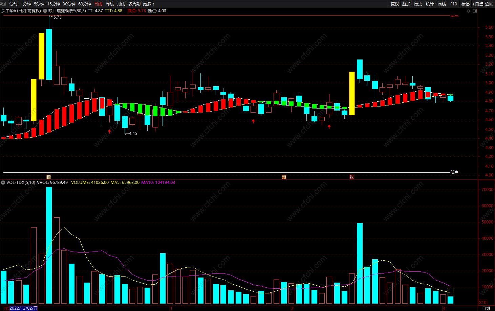Select the 60分钟 period tab
Screen dimensions: 495x311
coord(85,4)
